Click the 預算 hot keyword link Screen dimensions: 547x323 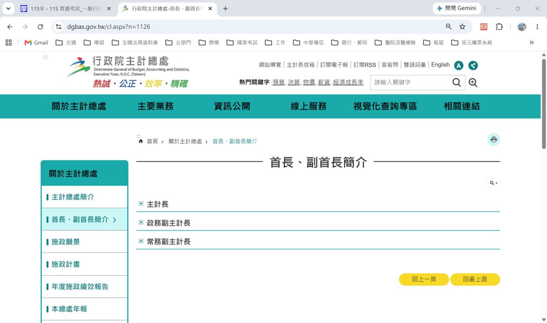pyautogui.click(x=279, y=82)
